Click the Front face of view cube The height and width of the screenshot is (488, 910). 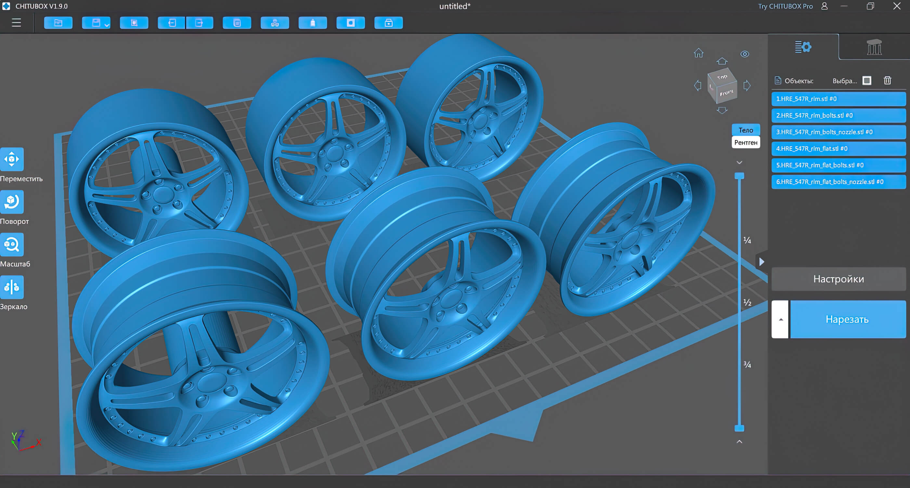[727, 93]
